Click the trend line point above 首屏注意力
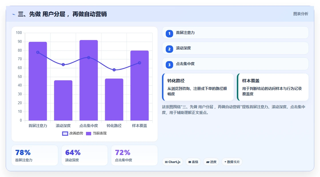 [38, 53]
